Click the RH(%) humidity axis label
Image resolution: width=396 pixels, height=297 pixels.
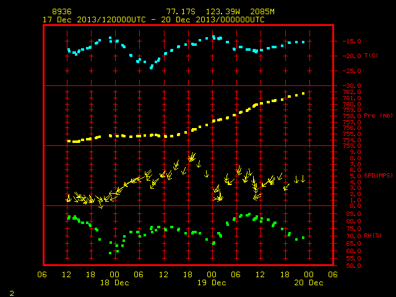click(372, 236)
